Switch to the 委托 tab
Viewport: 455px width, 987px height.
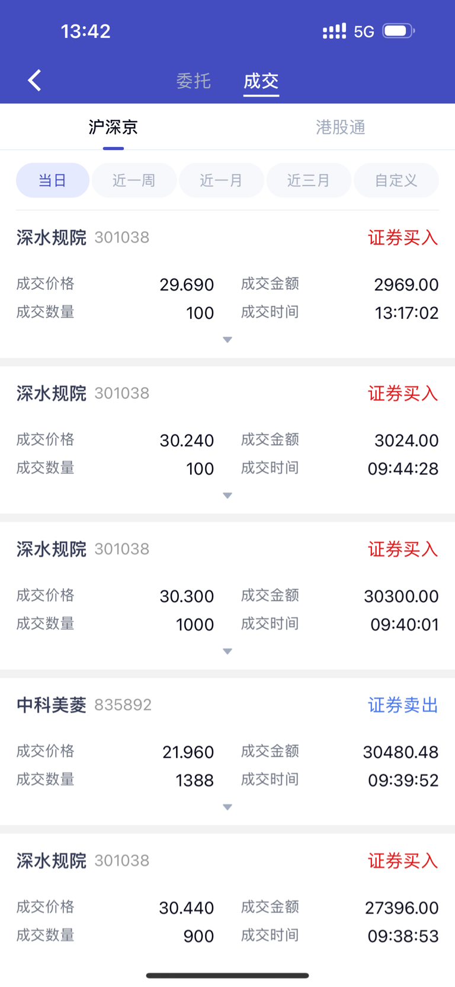point(194,81)
